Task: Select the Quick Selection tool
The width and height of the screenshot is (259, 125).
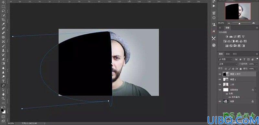Action: pos(3,15)
